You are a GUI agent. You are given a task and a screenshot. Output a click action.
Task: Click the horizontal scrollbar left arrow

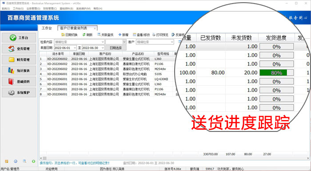[x=41, y=158]
